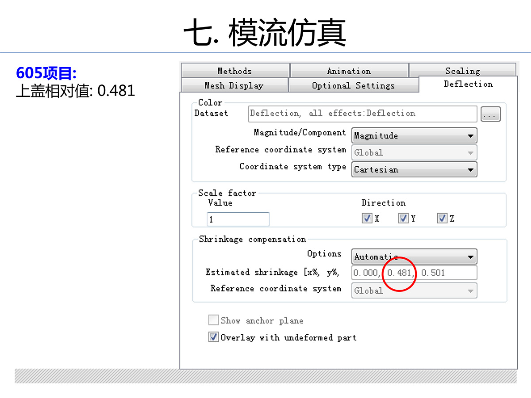The image size is (531, 398).
Task: Click the '605项目:' heading text
Action: [x=46, y=73]
